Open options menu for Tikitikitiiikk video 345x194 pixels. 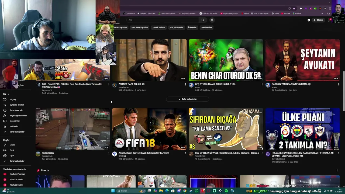click(109, 153)
